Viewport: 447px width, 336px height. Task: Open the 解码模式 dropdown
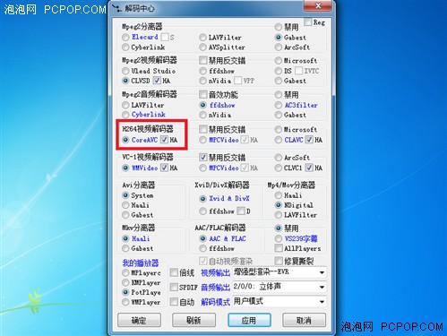point(279,301)
